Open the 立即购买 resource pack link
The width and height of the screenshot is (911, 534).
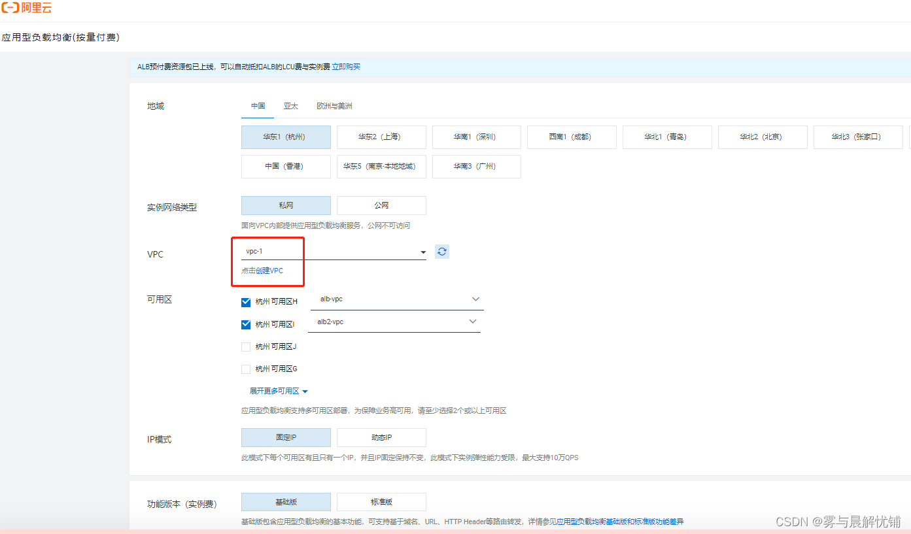(x=346, y=67)
